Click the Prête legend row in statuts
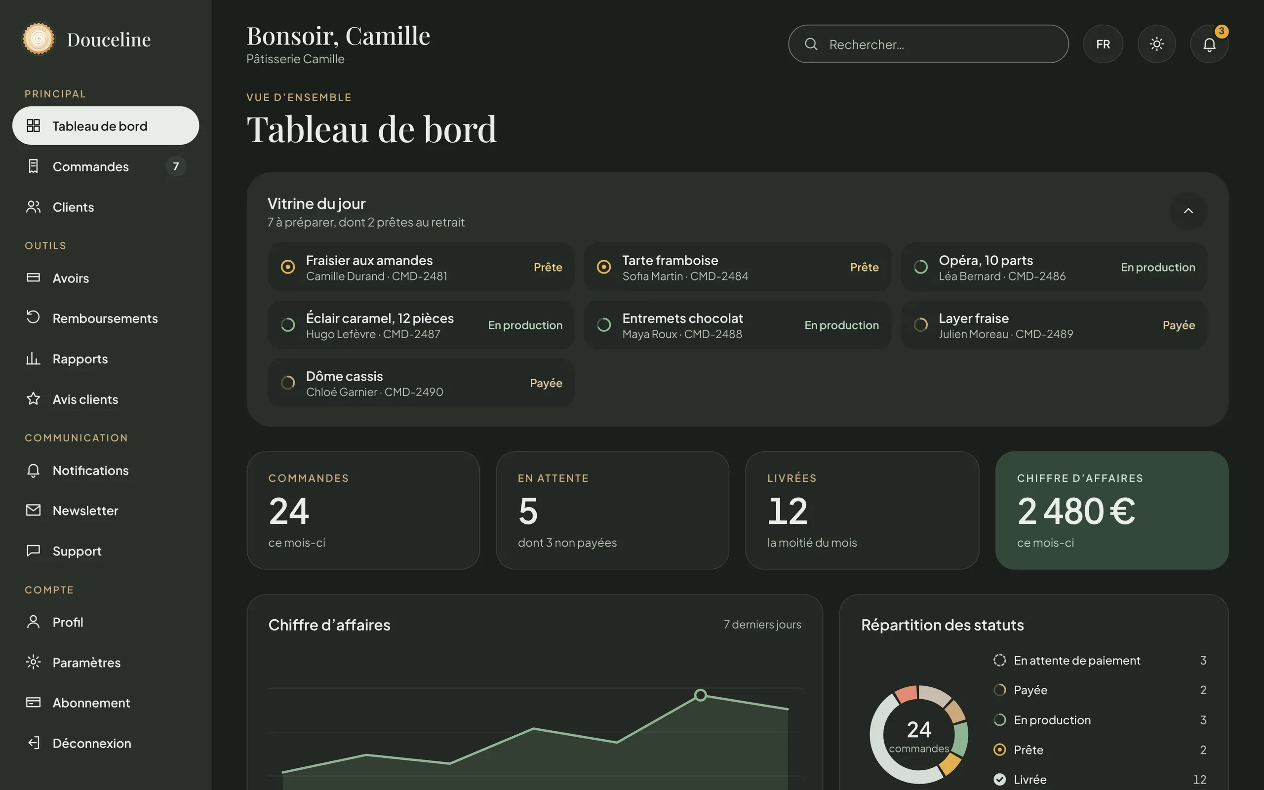This screenshot has width=1264, height=790. [1100, 750]
